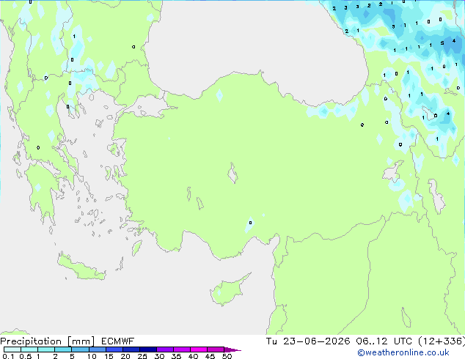Select the 45–50 mm legend color box
This screenshot has height=359, width=465.
click(216, 349)
